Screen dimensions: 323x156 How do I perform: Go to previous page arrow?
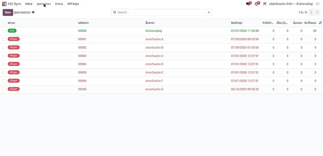(311, 12)
